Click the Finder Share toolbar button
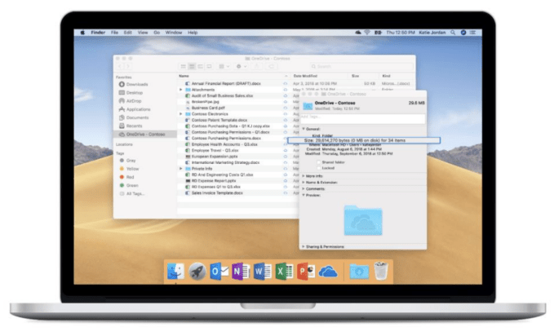The width and height of the screenshot is (554, 336). [x=257, y=66]
